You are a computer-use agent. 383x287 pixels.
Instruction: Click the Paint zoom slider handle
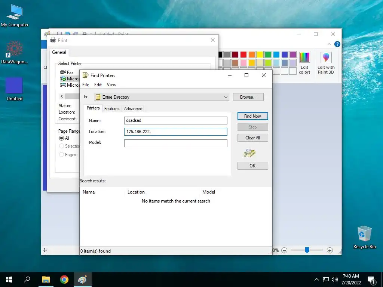[307, 250]
